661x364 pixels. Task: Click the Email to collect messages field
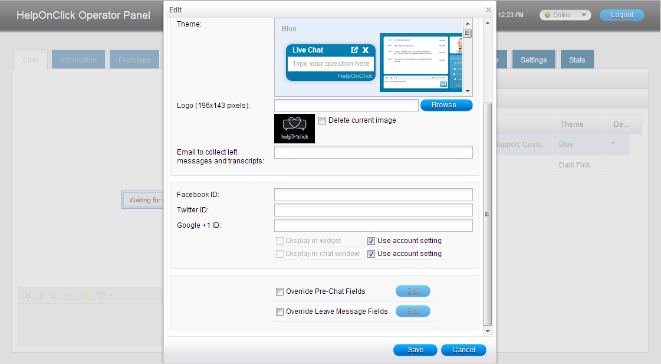373,152
